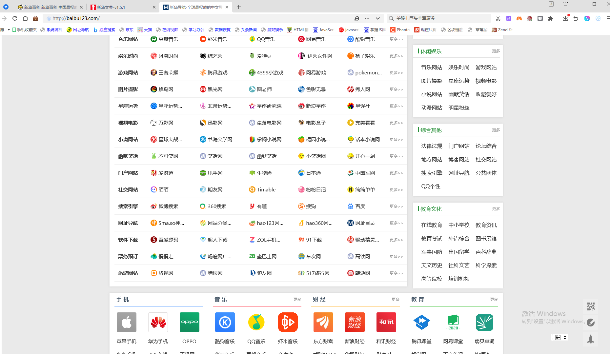Expand 更多 for 搜索引擎 row
This screenshot has height=354, width=610.
pyautogui.click(x=396, y=206)
